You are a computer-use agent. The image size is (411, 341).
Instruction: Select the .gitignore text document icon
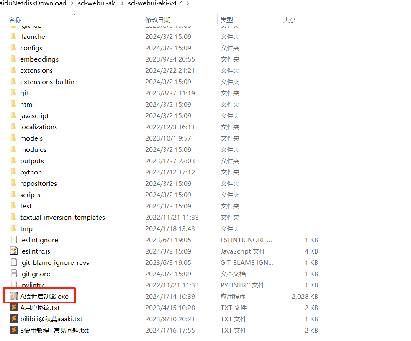pos(14,274)
